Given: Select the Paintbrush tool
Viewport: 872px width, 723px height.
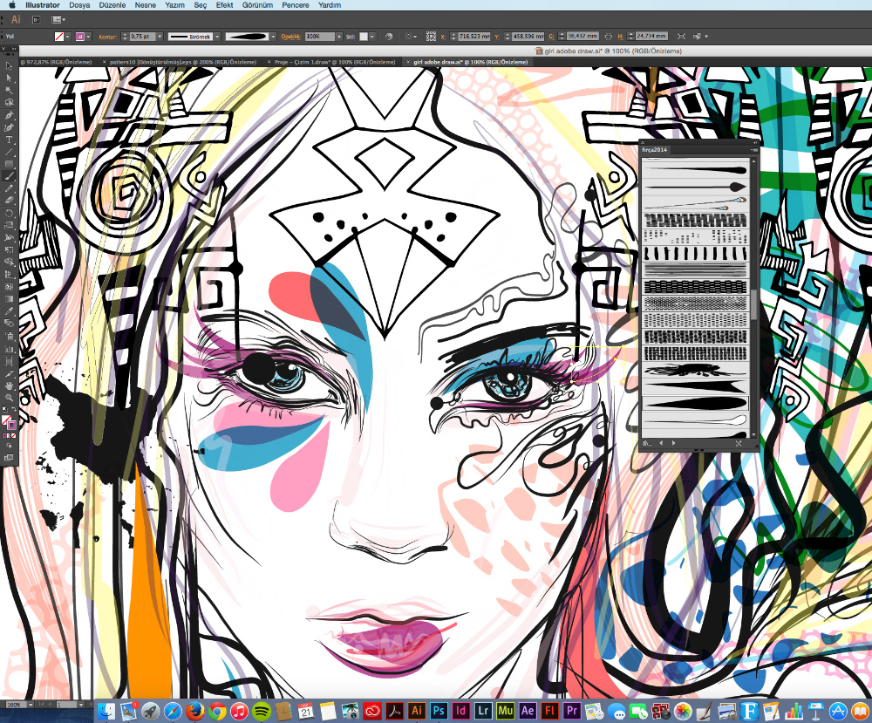Looking at the screenshot, I should [9, 176].
